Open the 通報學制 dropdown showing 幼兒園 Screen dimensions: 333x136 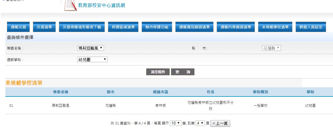coord(92,60)
